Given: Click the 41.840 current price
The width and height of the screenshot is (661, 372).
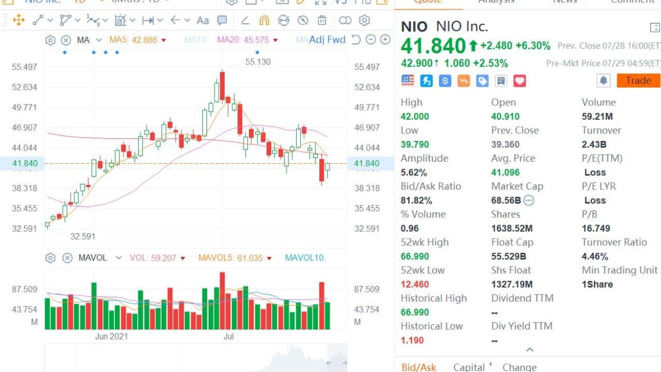Looking at the screenshot, I should [x=433, y=46].
